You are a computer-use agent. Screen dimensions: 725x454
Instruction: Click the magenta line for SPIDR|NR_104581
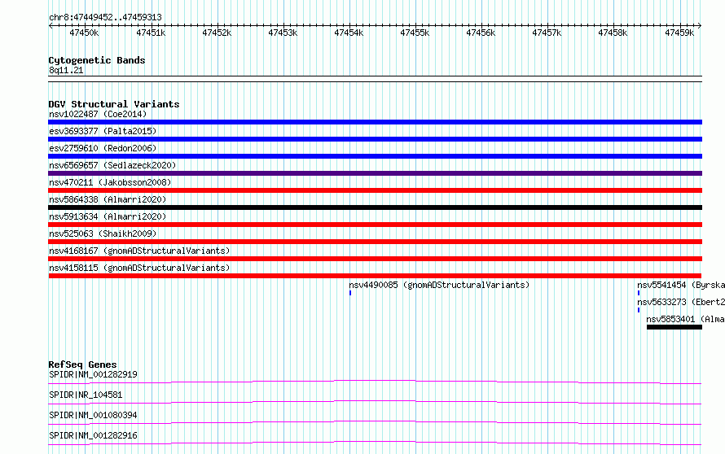(375, 402)
